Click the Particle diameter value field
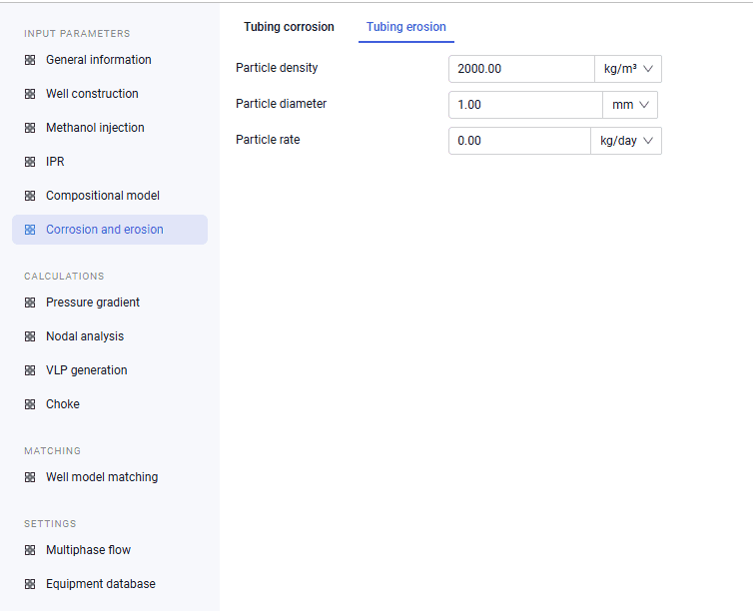The height and width of the screenshot is (611, 753). point(525,105)
